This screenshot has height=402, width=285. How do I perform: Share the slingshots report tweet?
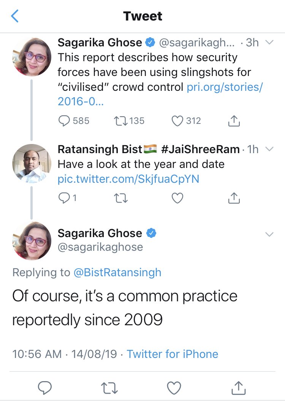click(234, 121)
